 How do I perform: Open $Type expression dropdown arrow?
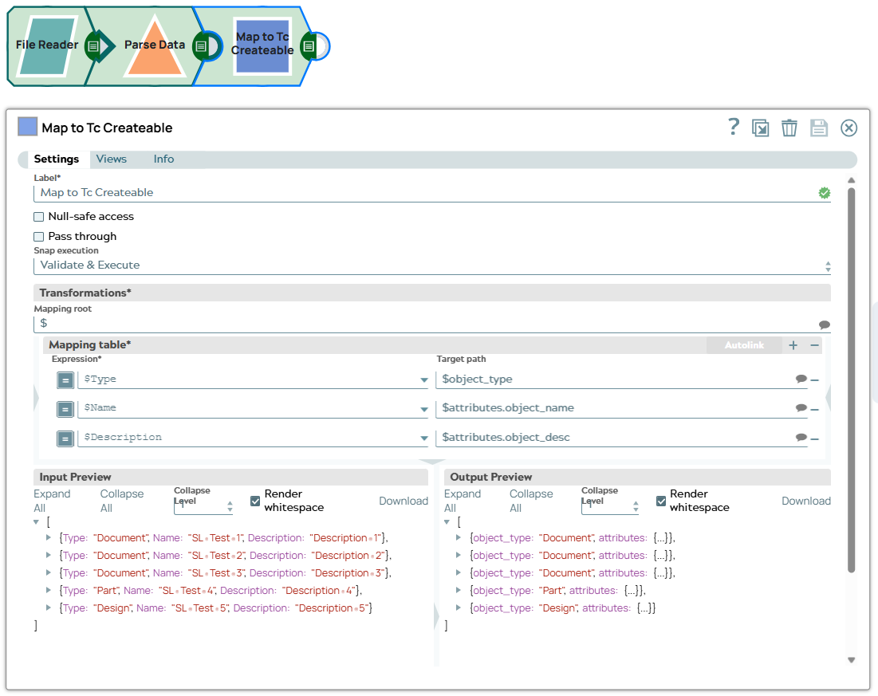(424, 380)
